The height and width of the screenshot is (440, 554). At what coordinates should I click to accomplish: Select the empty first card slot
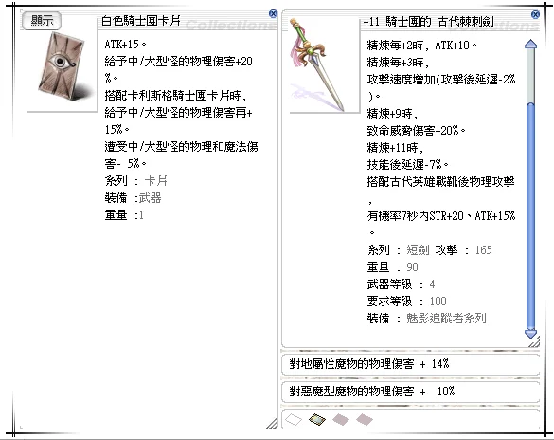point(294,420)
